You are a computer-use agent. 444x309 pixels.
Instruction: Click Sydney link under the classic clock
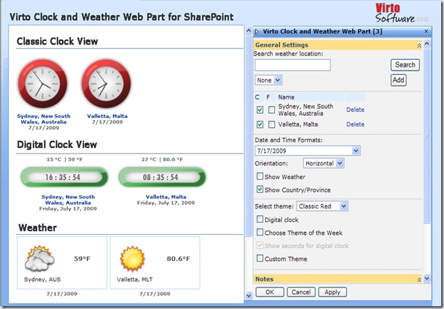(x=44, y=119)
